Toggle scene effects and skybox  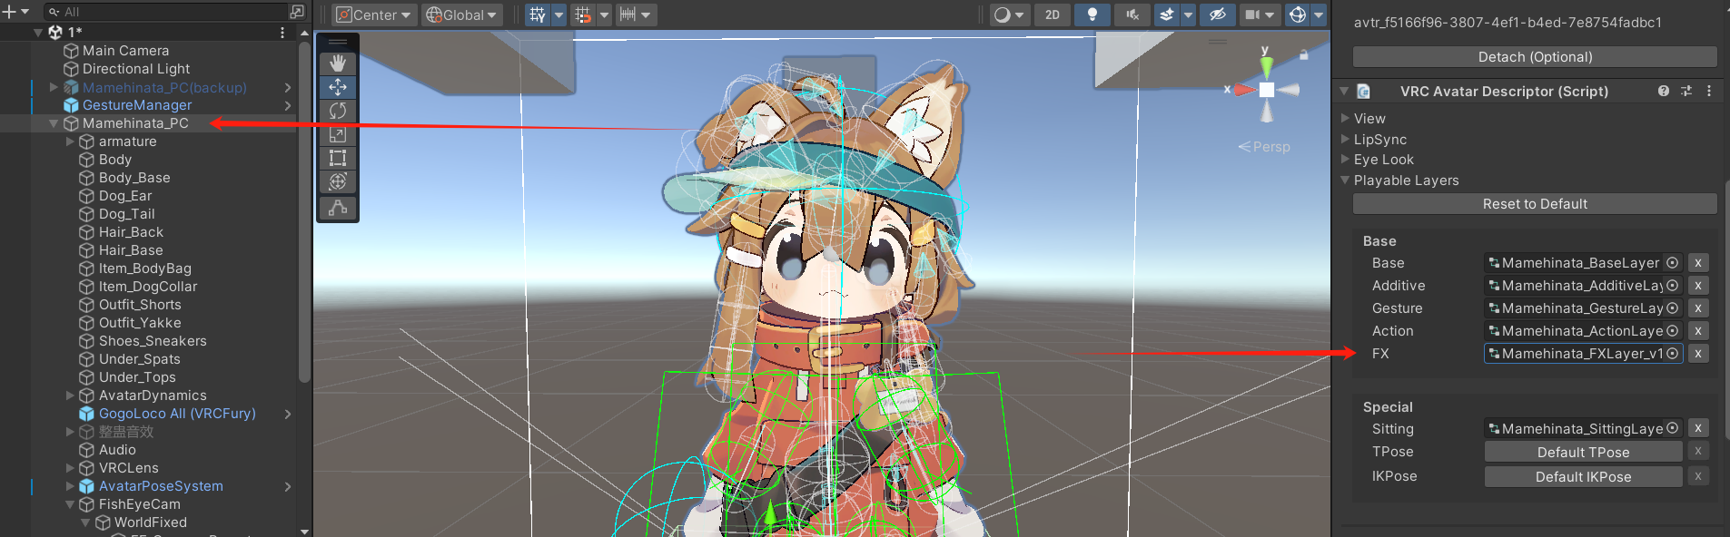[x=1167, y=15]
